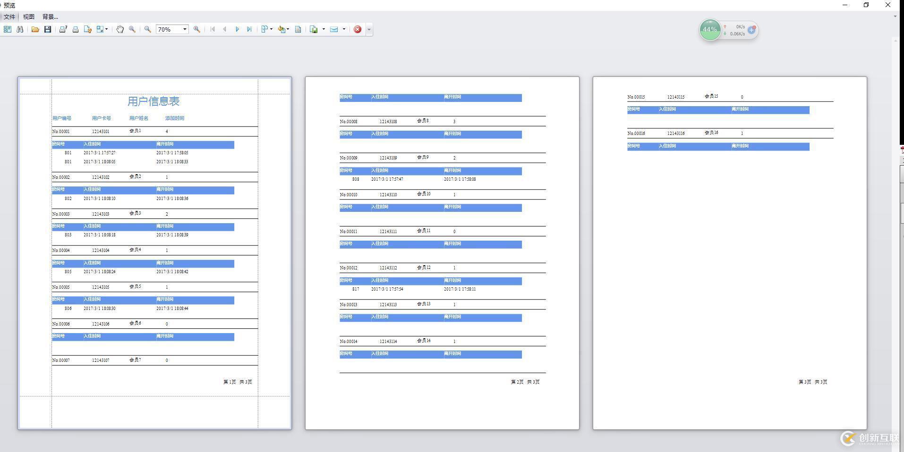Click the page background color bucket icon
904x452 pixels.
281,29
